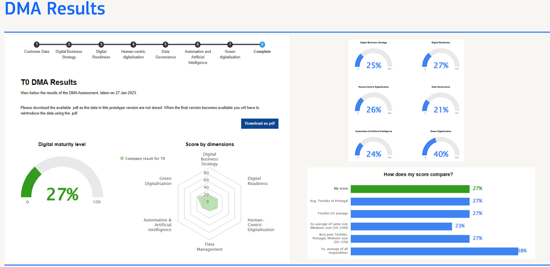The width and height of the screenshot is (550, 267).
Task: Click Vs. average of all respondents bar
Action: (434, 251)
